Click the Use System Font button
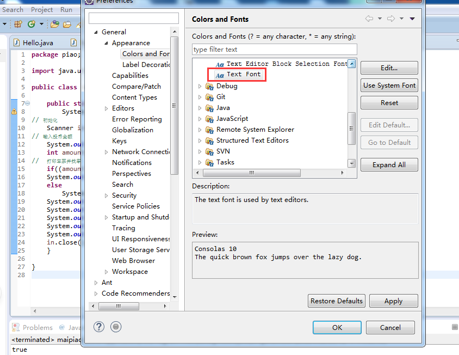 point(389,85)
